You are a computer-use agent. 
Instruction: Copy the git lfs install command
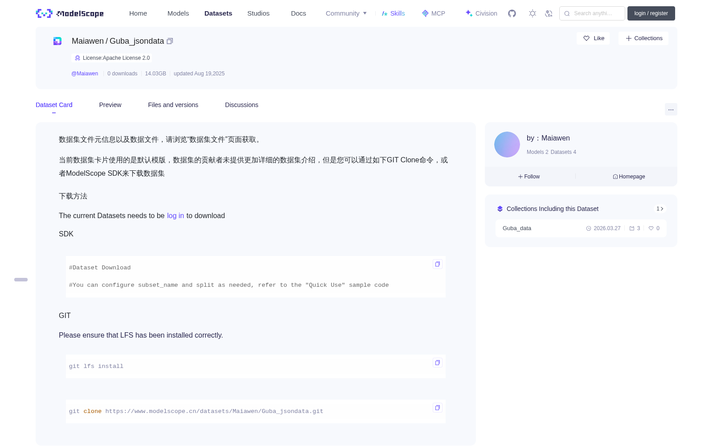(x=438, y=363)
